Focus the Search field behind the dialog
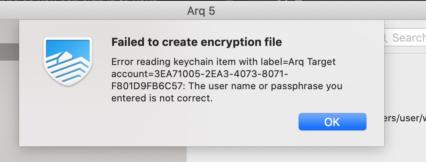This screenshot has height=162, width=426. pos(405,38)
